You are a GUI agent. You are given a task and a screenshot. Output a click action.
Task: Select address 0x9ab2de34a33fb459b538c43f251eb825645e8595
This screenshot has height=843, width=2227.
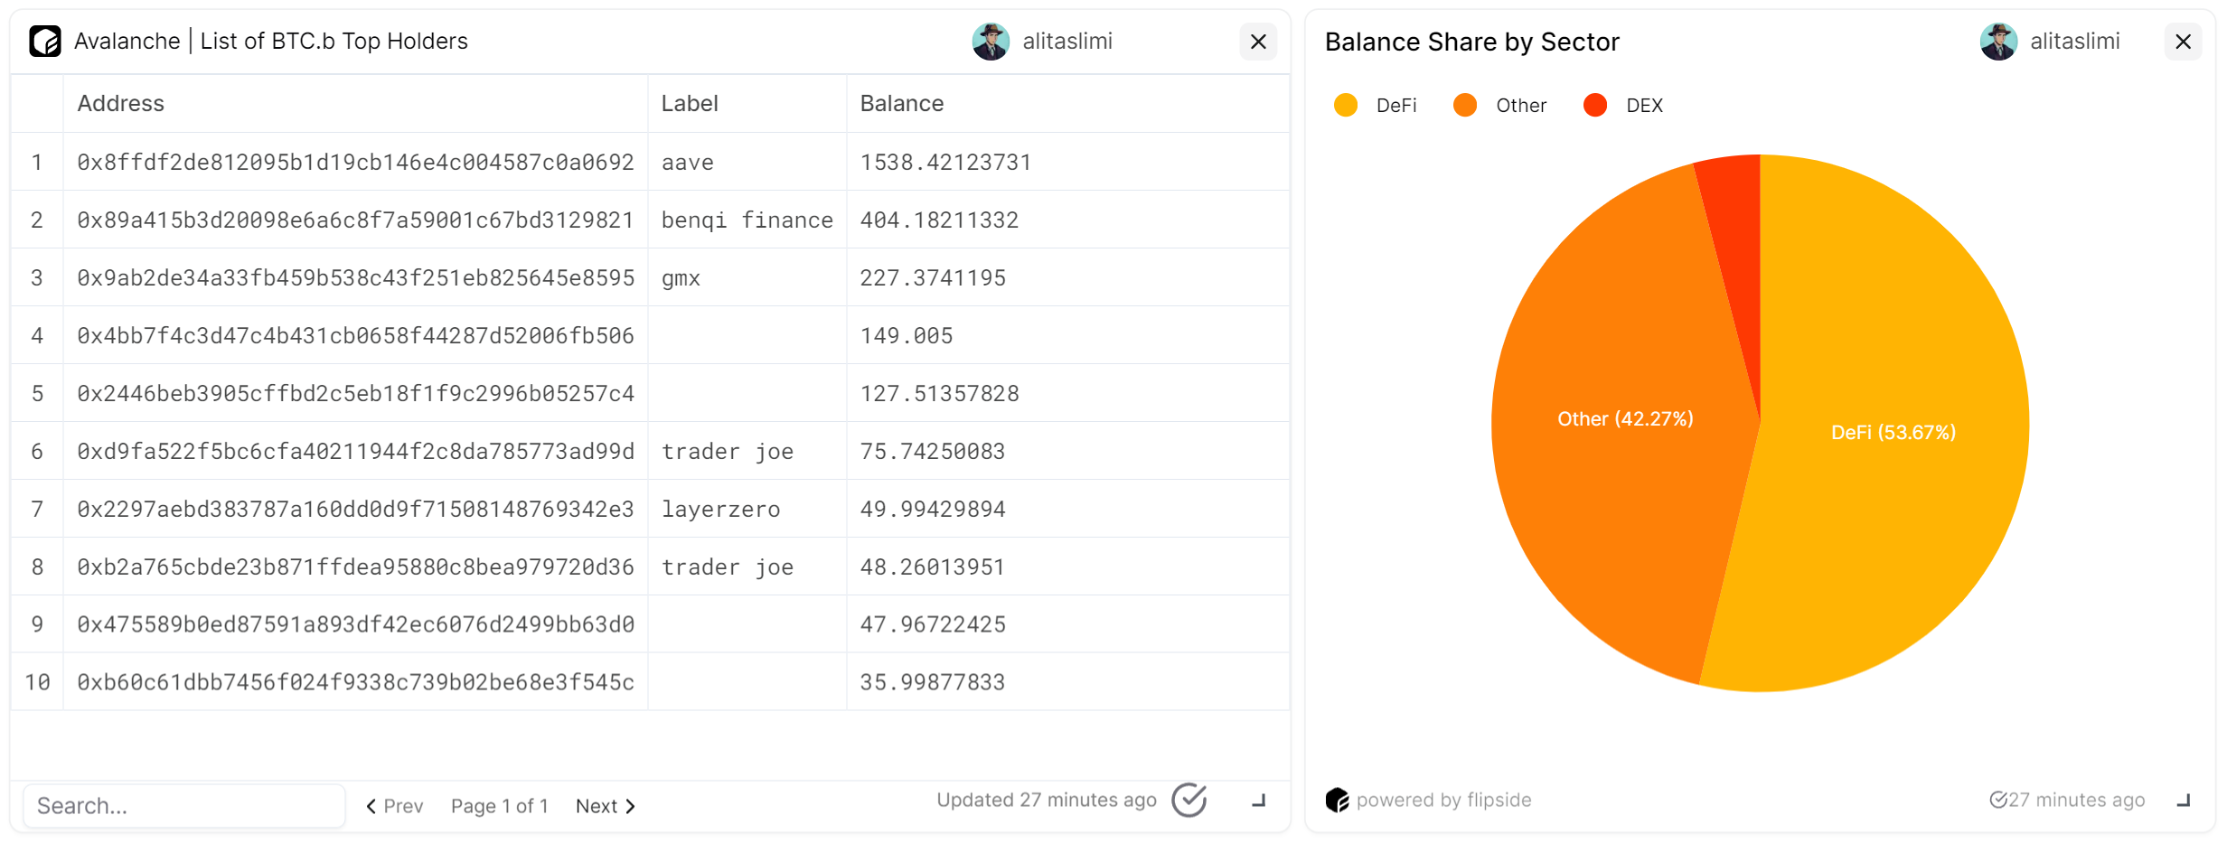[356, 278]
